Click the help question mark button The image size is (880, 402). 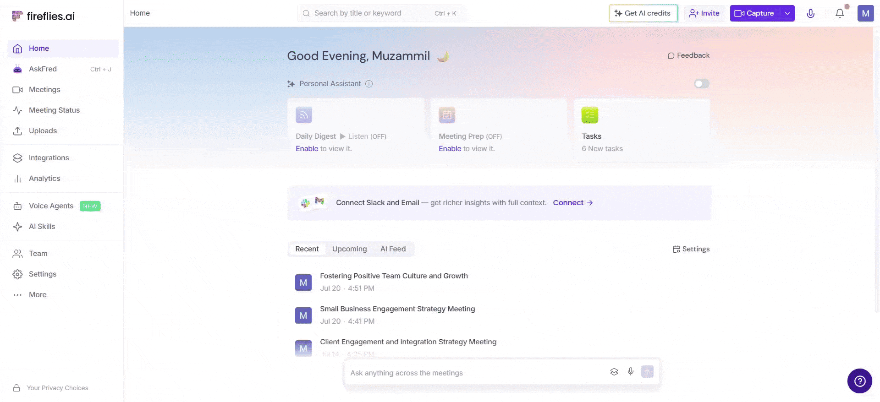pyautogui.click(x=859, y=381)
